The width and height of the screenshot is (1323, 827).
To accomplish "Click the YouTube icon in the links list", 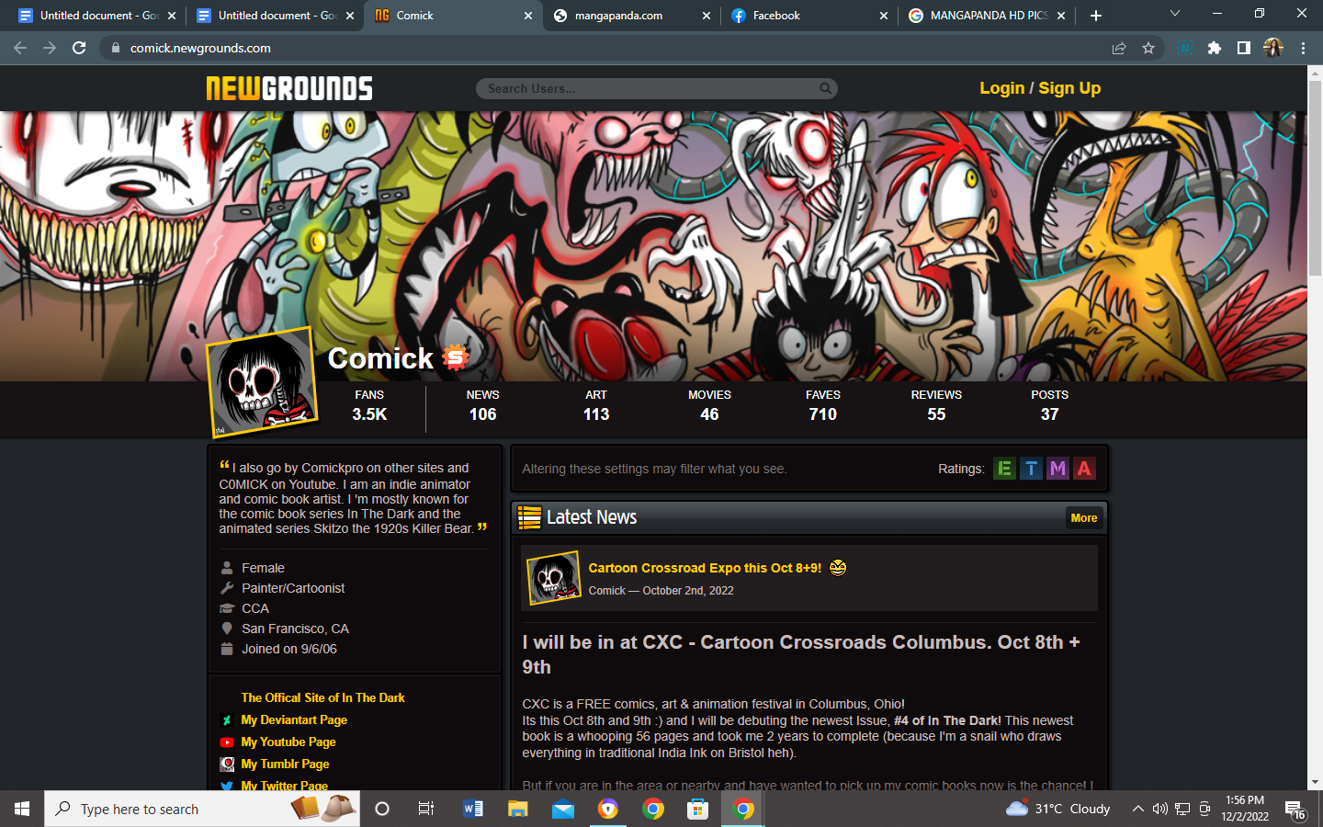I will click(227, 742).
